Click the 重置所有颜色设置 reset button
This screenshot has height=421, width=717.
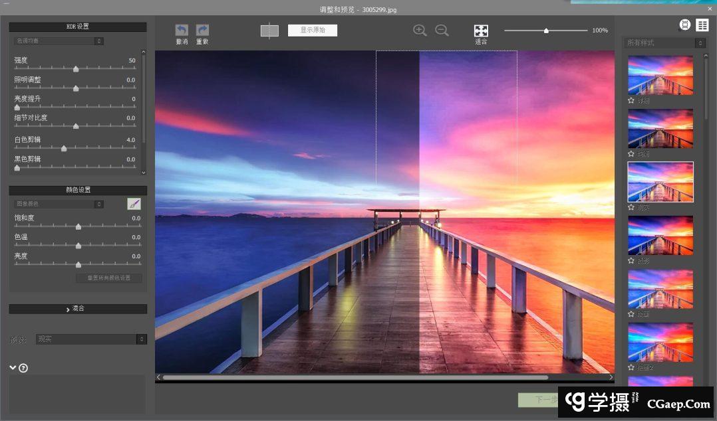click(x=109, y=278)
